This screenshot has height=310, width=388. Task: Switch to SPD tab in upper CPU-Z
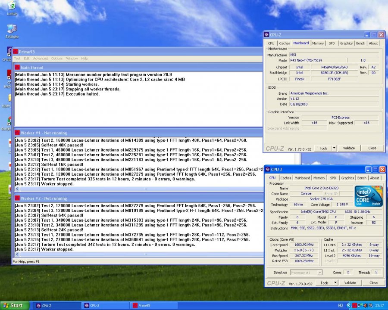[x=332, y=43]
